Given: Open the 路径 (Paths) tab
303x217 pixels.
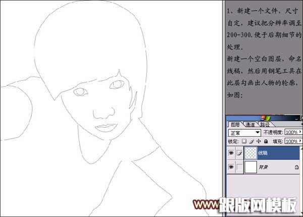Looking at the screenshot, I should [x=266, y=124].
